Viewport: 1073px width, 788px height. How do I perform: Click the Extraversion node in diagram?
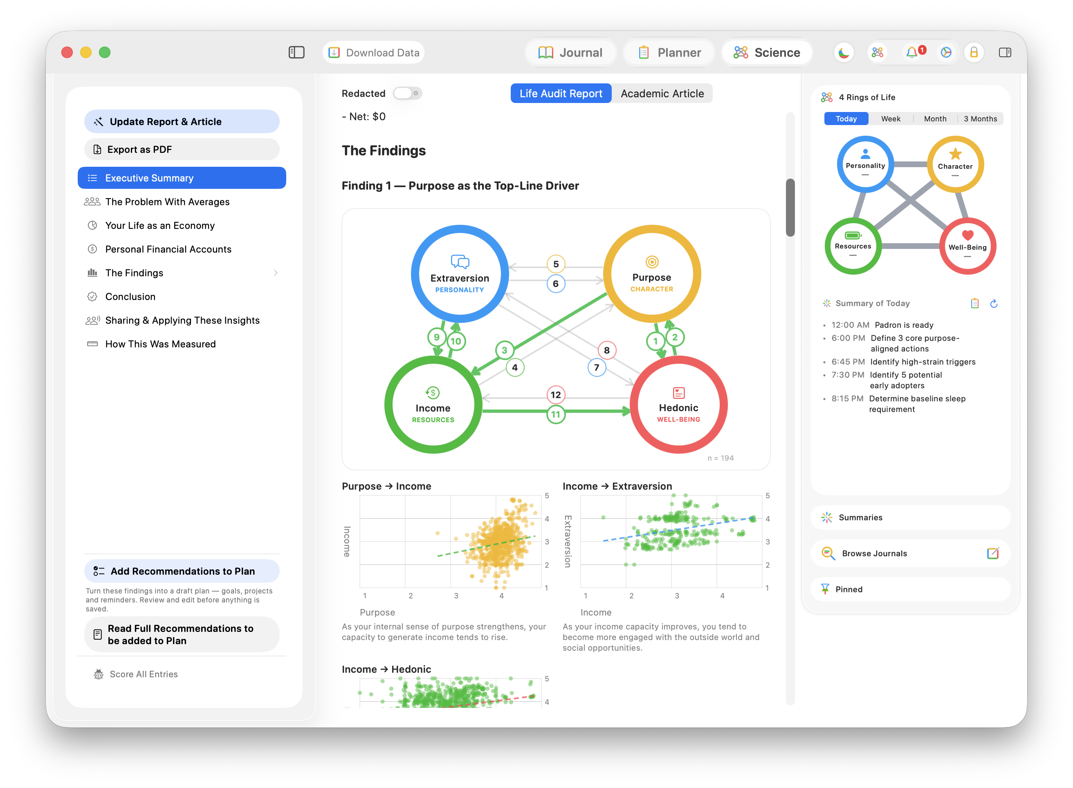tap(460, 274)
